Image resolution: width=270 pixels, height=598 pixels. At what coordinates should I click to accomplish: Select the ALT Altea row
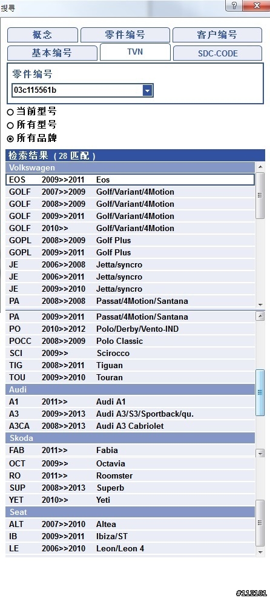coord(130,525)
